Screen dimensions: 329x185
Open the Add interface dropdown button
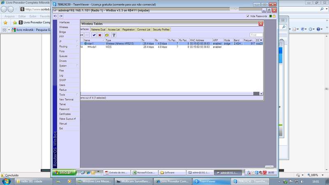[x=81, y=35]
